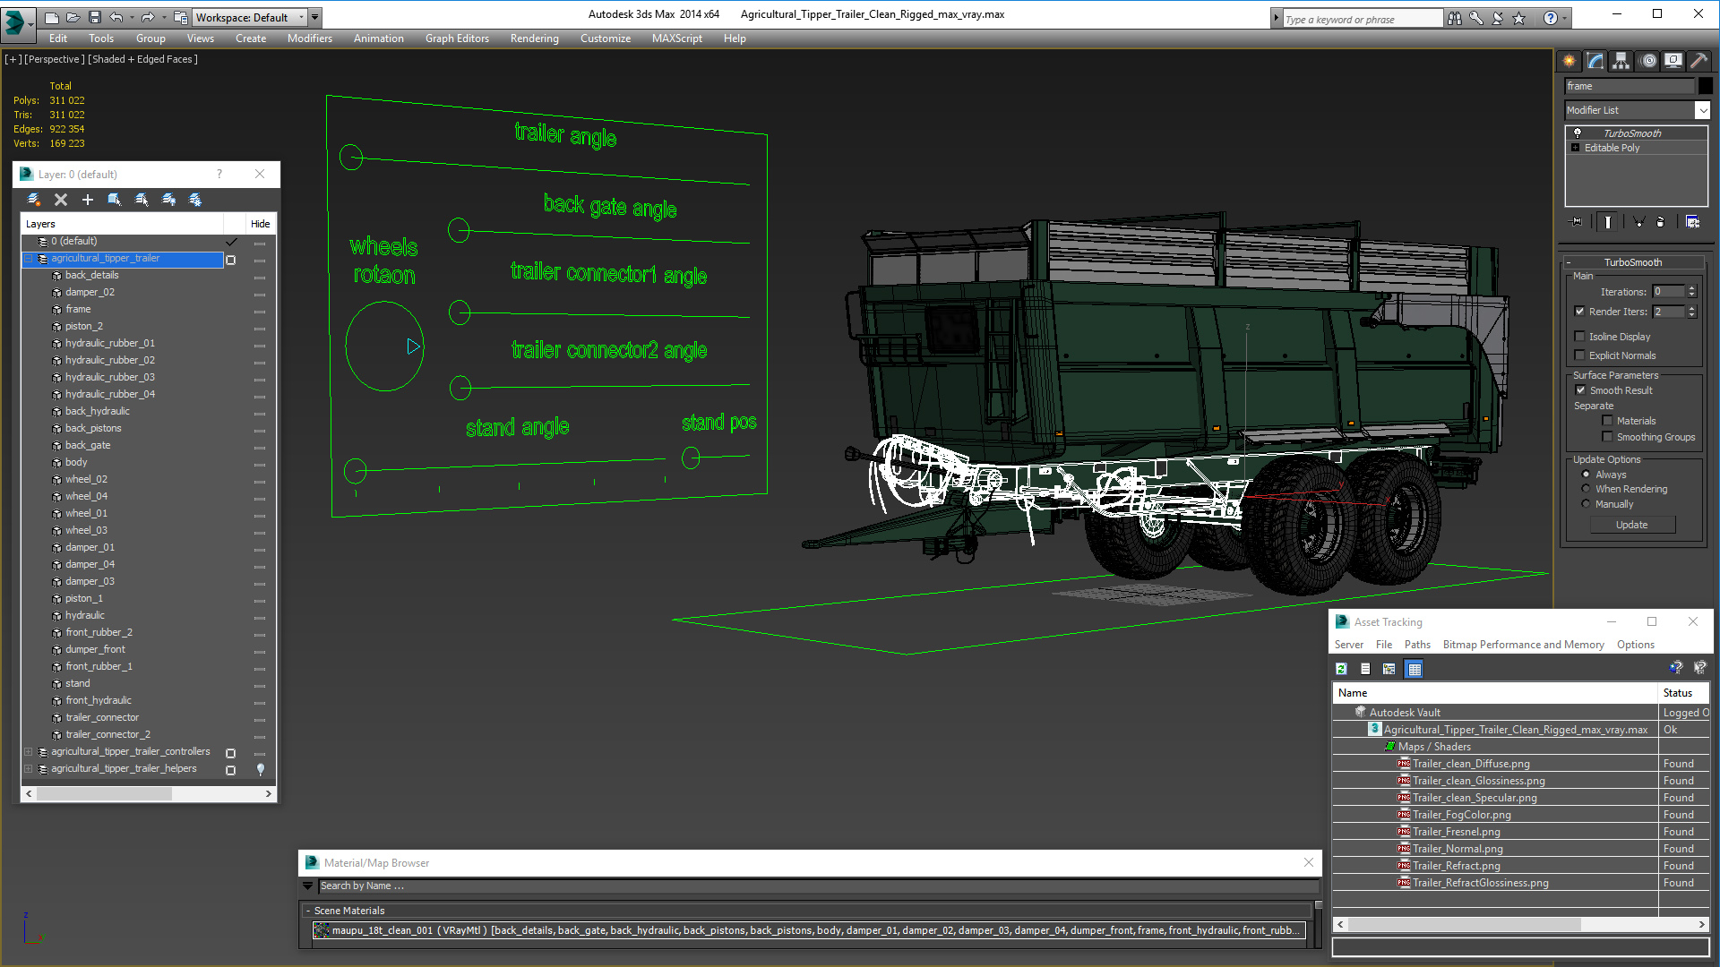Select Manually update option
The width and height of the screenshot is (1720, 967).
pyautogui.click(x=1586, y=504)
